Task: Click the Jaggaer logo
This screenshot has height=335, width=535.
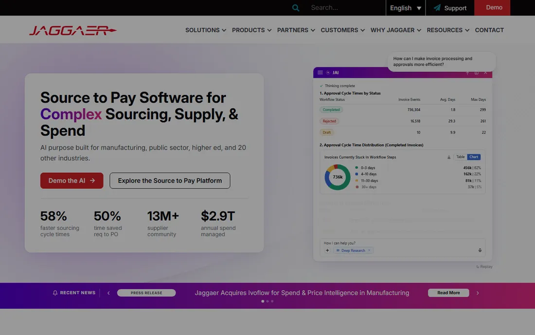Action: point(72,30)
